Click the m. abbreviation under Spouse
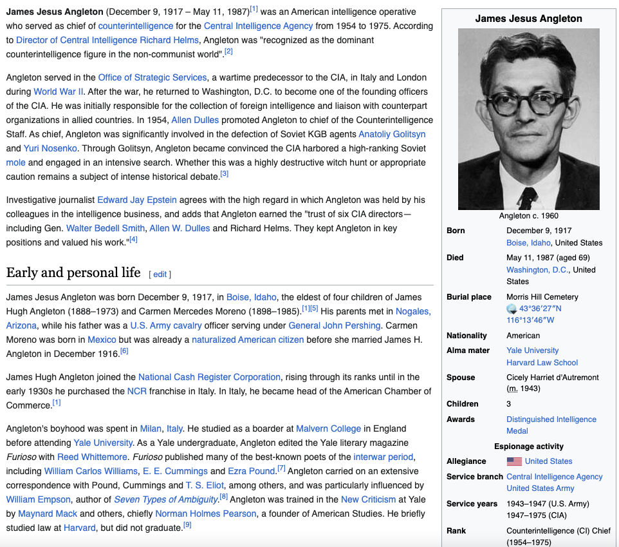The image size is (619, 547). tap(513, 389)
